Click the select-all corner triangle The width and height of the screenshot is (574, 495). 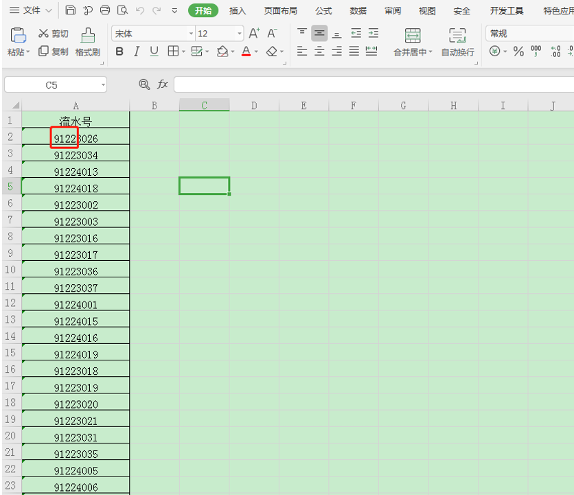(x=15, y=106)
